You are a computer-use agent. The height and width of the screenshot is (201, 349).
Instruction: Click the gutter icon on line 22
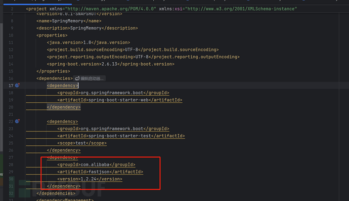(17, 122)
